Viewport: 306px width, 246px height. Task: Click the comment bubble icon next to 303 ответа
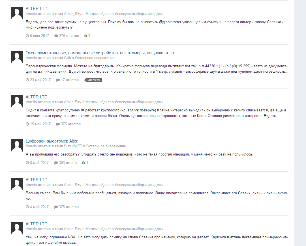[x=56, y=163]
